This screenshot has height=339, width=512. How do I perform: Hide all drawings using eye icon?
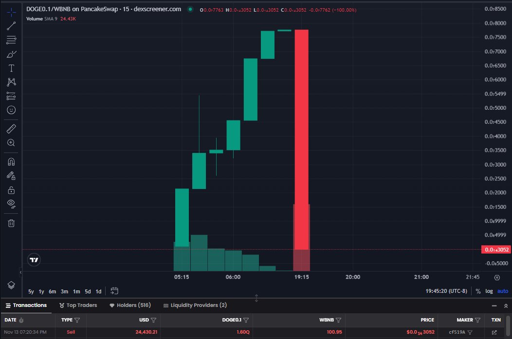[11, 203]
